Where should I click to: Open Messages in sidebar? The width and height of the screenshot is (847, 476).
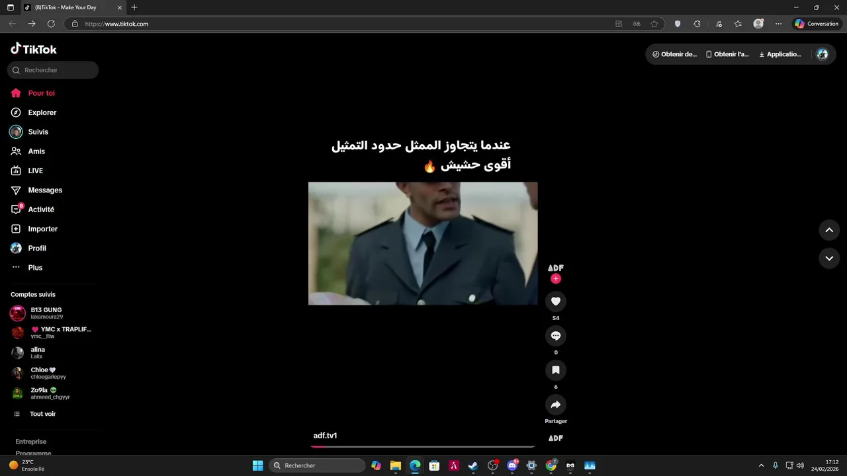click(45, 190)
